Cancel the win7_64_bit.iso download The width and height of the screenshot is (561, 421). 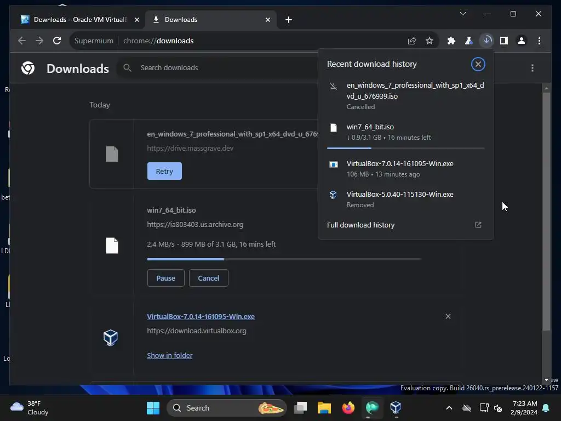(x=209, y=278)
